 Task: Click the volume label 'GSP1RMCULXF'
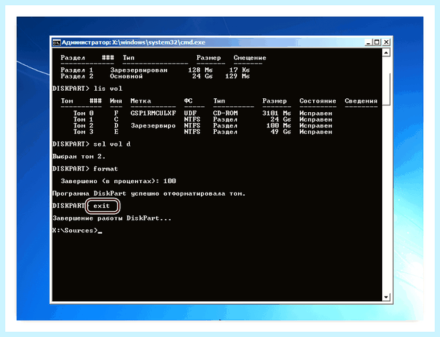pyautogui.click(x=153, y=114)
